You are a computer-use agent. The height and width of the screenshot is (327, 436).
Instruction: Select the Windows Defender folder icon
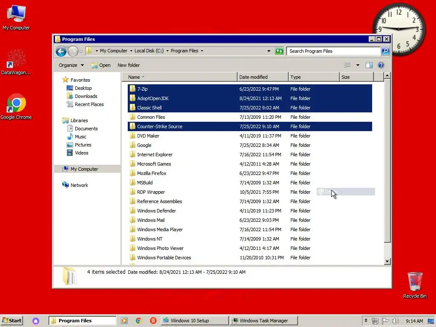point(133,211)
